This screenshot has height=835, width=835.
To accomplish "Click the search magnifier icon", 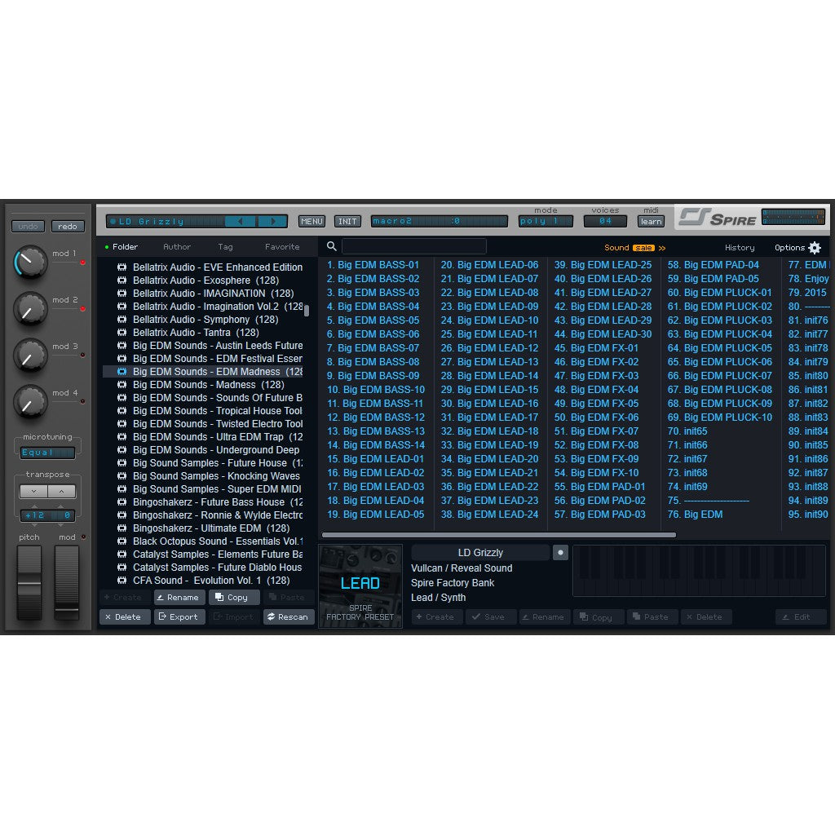I will tap(331, 245).
